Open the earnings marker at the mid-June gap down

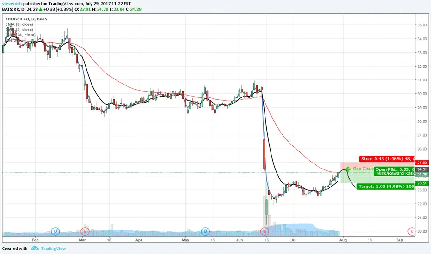265,231
